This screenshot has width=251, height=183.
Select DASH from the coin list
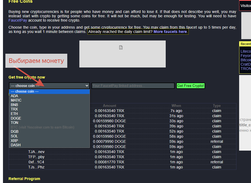49,145
